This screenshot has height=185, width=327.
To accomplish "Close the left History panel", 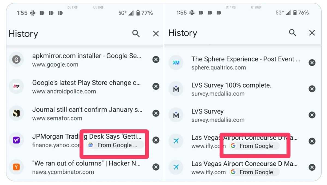I will (156, 34).
